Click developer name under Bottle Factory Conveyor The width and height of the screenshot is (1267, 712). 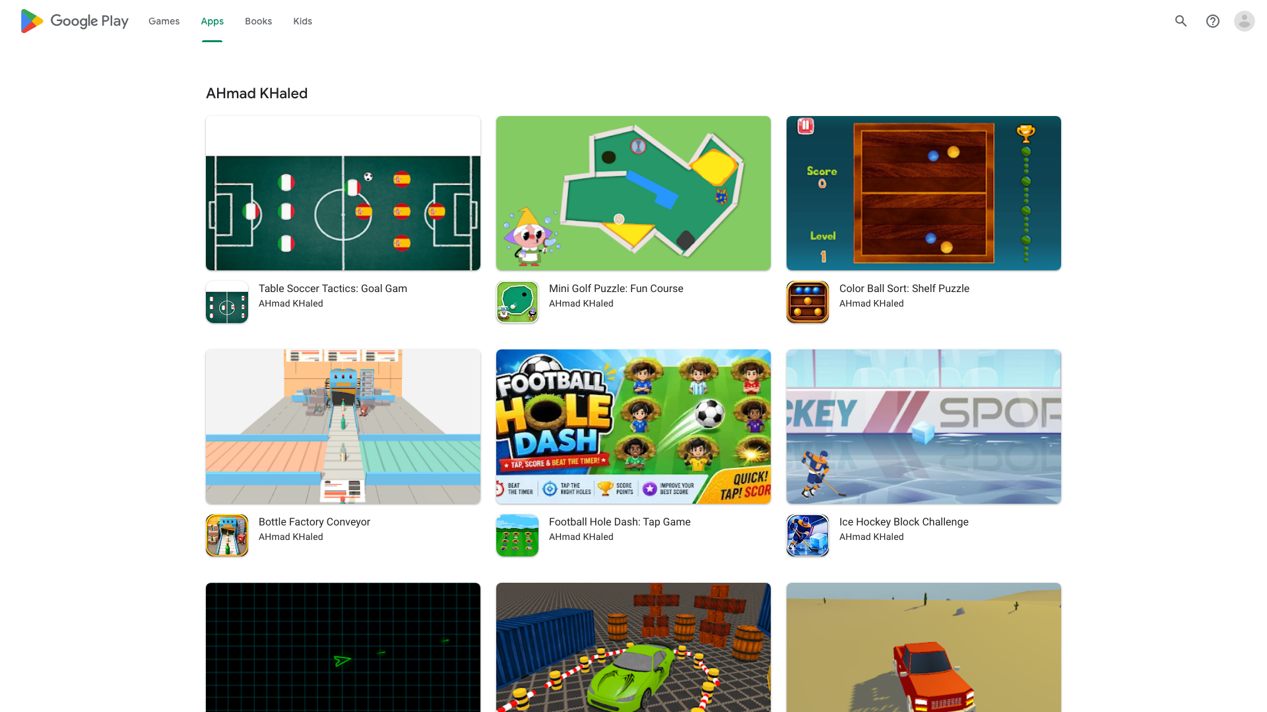[291, 537]
